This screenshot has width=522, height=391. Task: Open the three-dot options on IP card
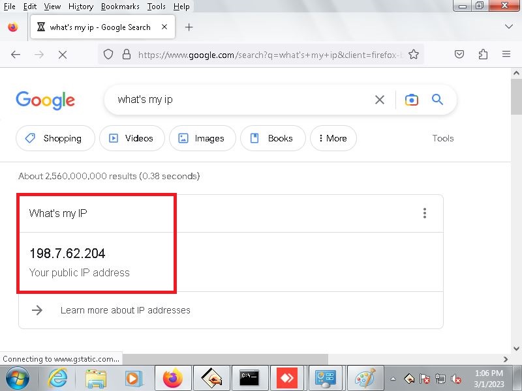425,213
